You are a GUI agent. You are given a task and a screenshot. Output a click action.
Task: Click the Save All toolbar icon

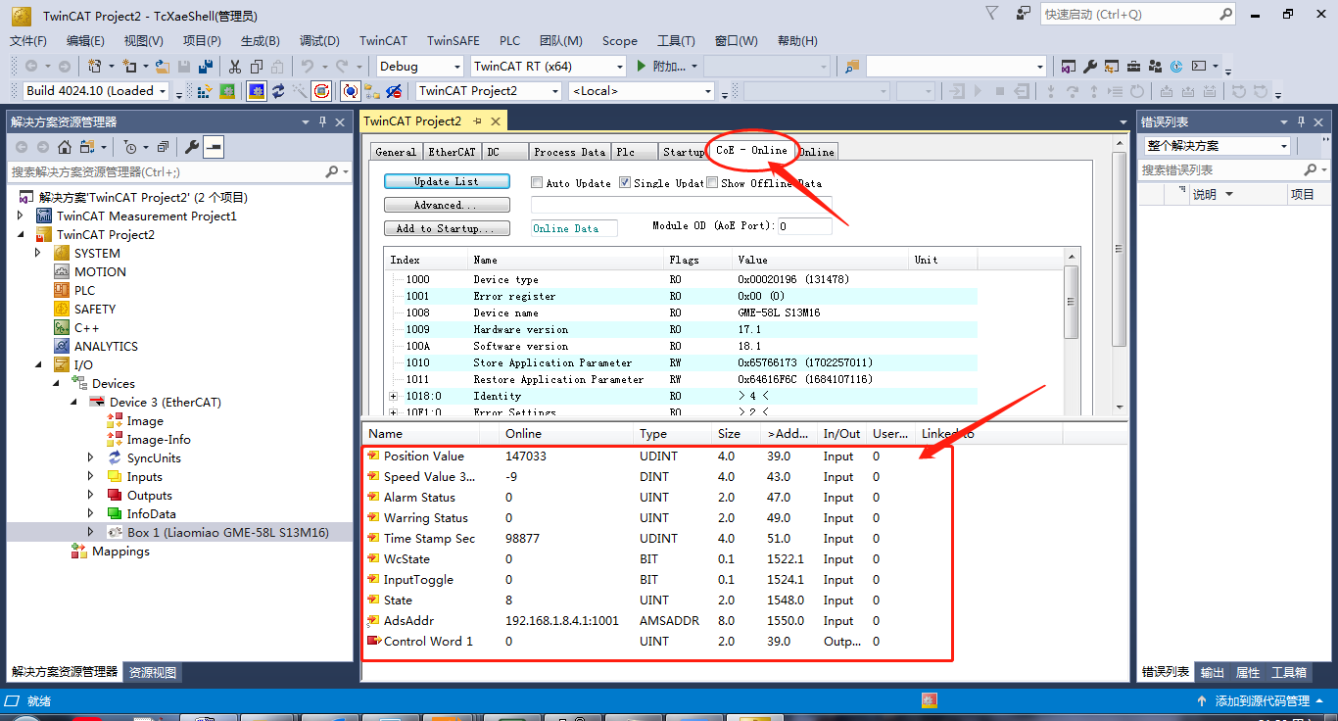point(206,67)
